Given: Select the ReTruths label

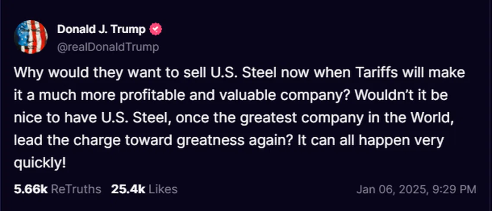Looking at the screenshot, I should (x=76, y=189).
